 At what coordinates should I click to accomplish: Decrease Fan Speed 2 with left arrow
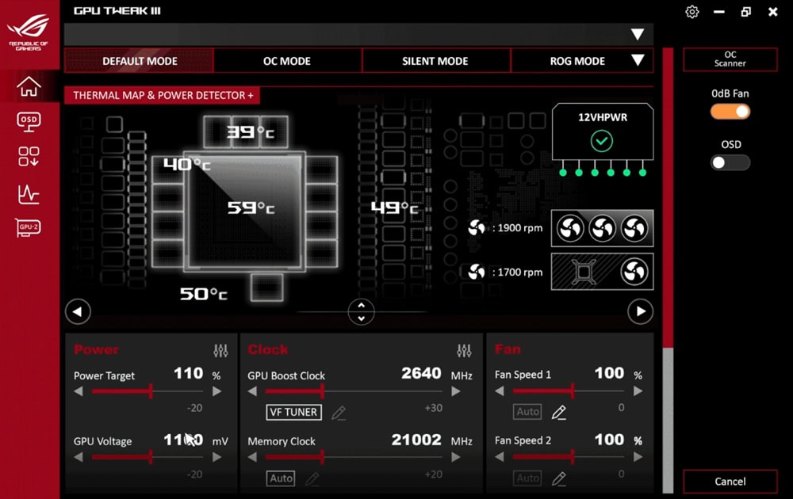[x=500, y=456]
